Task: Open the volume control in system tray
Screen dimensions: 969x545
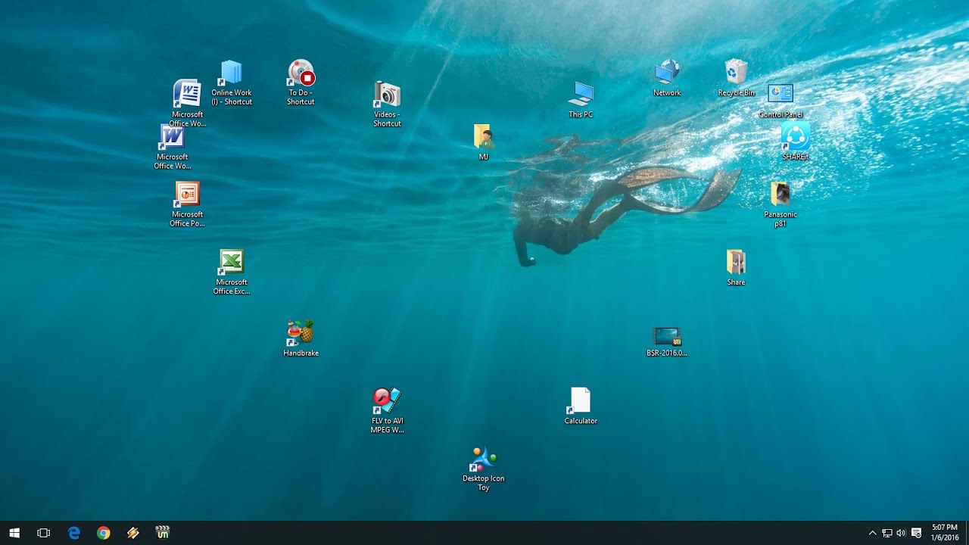Action: click(x=901, y=533)
